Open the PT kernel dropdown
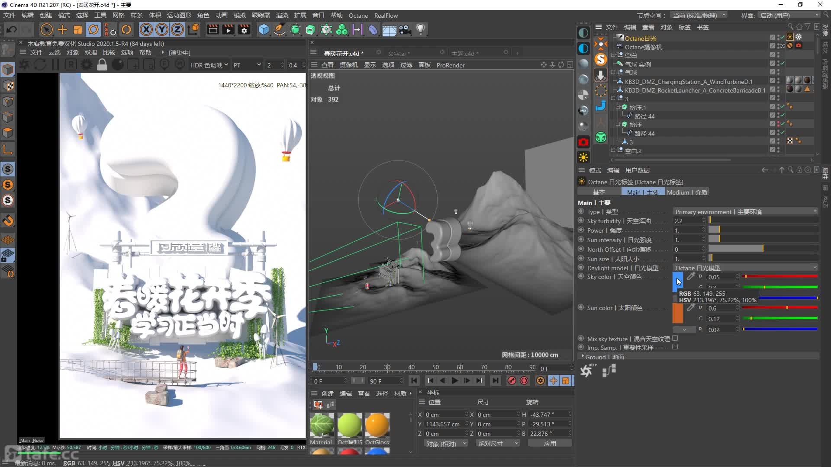Viewport: 831px width, 467px height. click(x=247, y=65)
